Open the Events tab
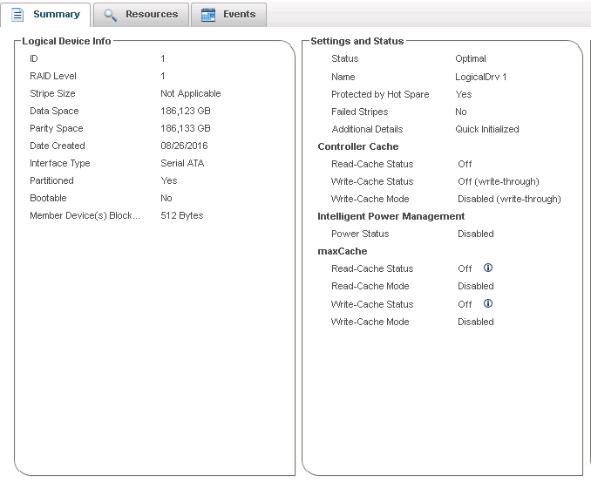 click(239, 15)
